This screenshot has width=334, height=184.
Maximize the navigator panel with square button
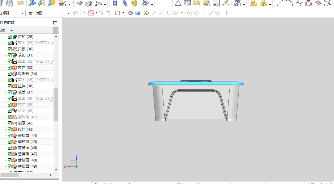click(x=55, y=23)
